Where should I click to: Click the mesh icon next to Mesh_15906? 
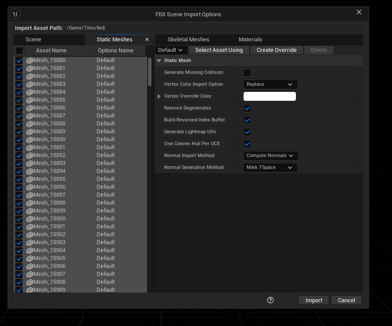pyautogui.click(x=30, y=267)
